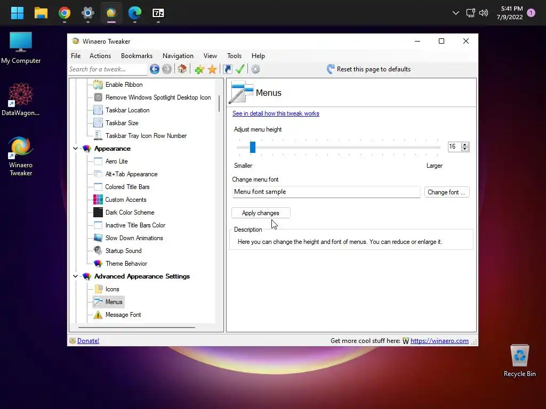Click the Change font button
This screenshot has width=546, height=409.
pos(447,192)
